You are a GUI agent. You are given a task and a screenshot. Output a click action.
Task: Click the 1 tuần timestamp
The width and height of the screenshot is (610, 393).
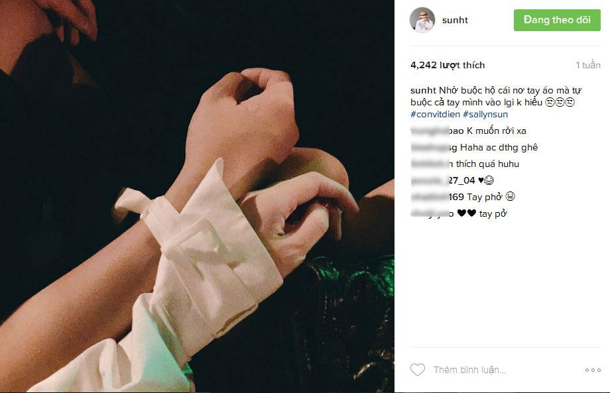[588, 65]
